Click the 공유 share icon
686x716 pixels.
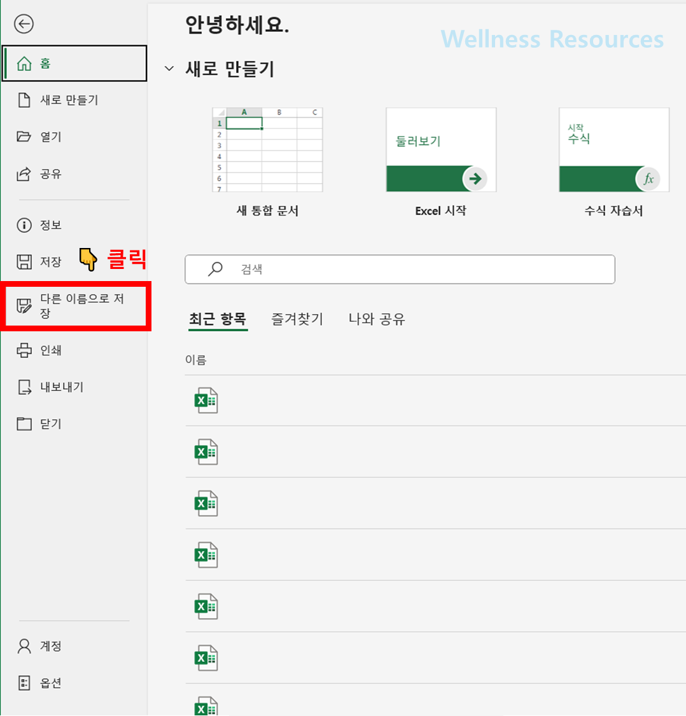[x=24, y=174]
